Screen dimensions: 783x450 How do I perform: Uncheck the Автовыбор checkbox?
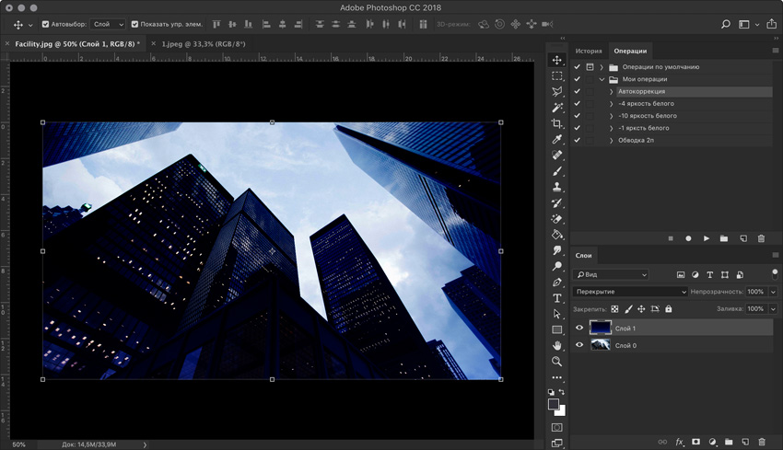coord(46,25)
